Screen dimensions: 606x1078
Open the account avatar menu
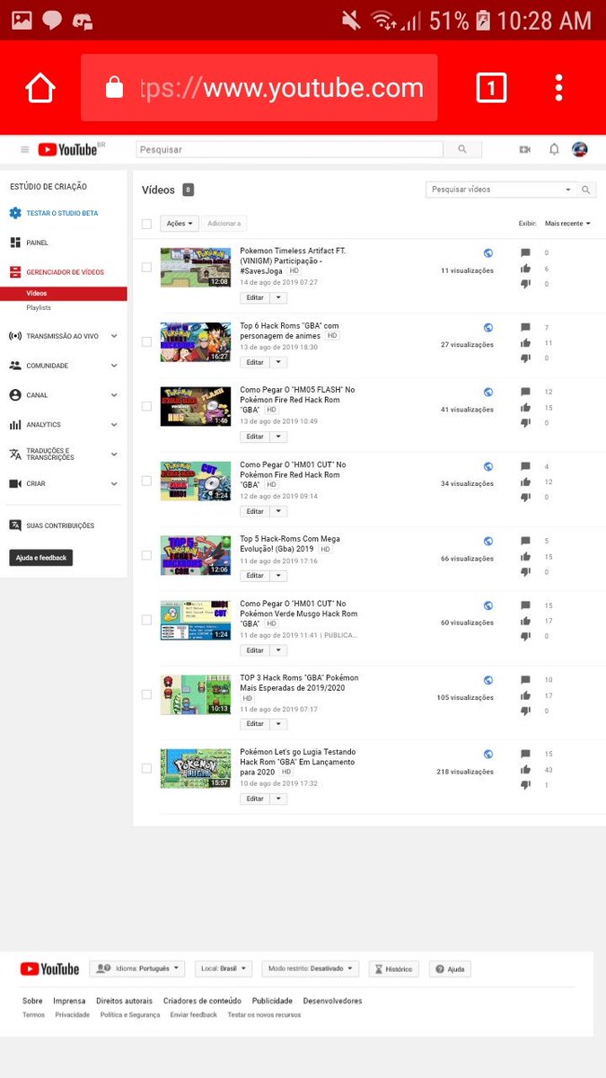(580, 149)
